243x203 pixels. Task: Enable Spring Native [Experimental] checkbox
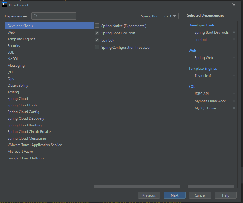click(x=97, y=26)
